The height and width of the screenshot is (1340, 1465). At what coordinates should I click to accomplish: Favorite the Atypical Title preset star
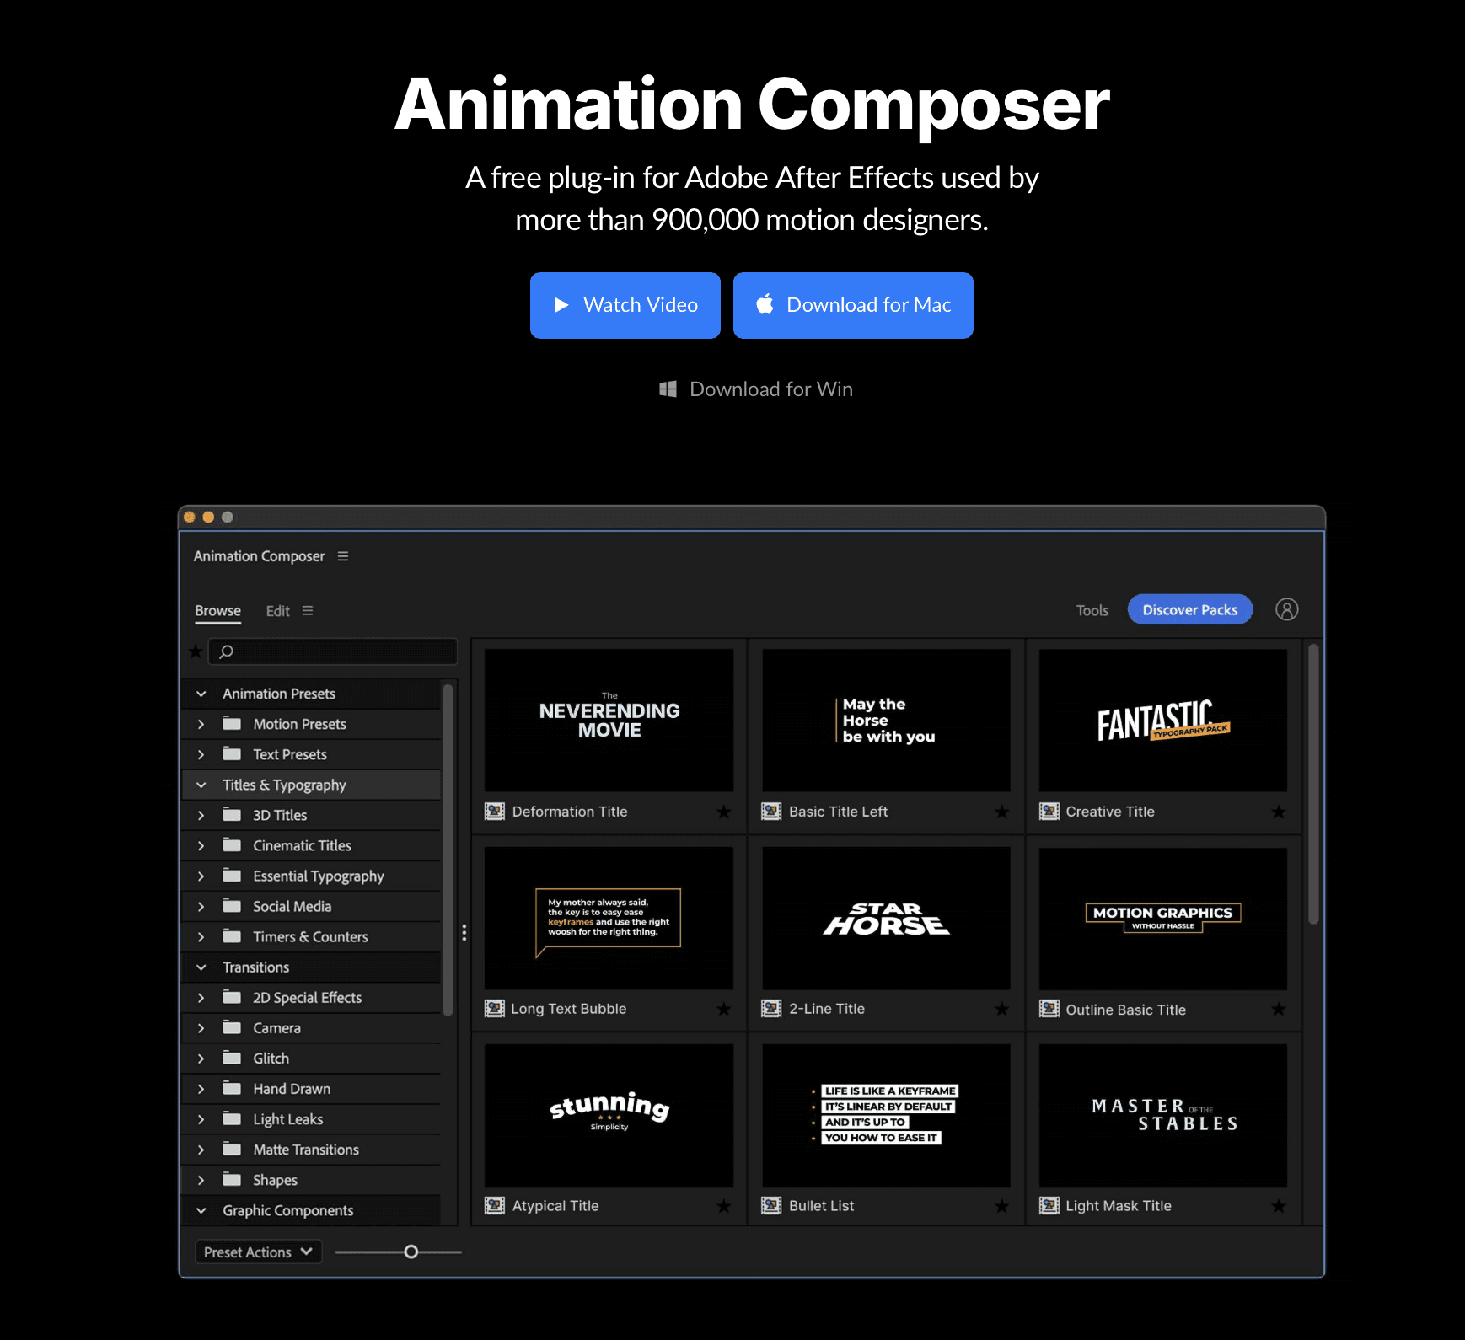[724, 1206]
